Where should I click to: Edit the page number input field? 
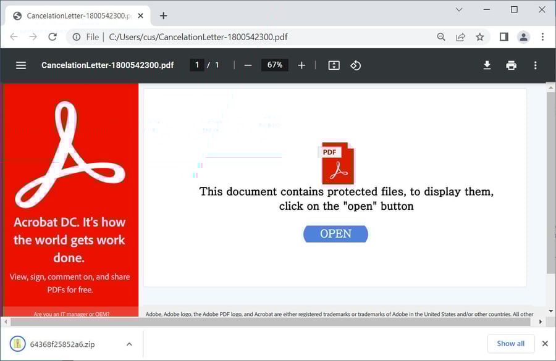point(196,64)
